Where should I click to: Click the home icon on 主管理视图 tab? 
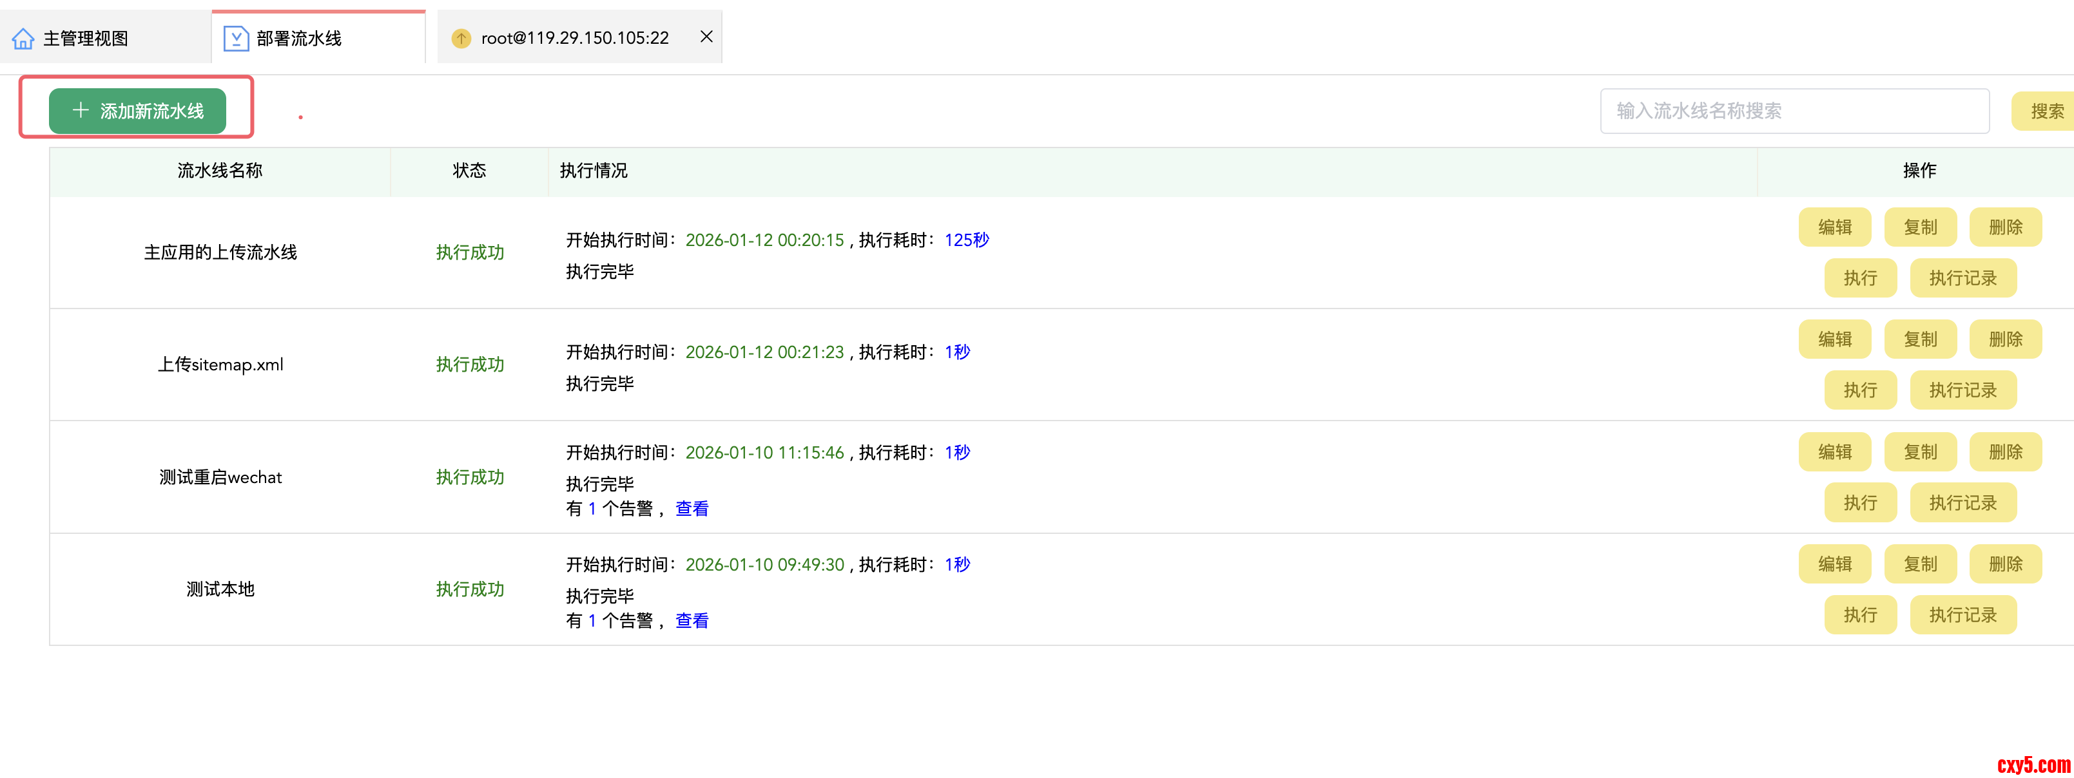(x=23, y=38)
